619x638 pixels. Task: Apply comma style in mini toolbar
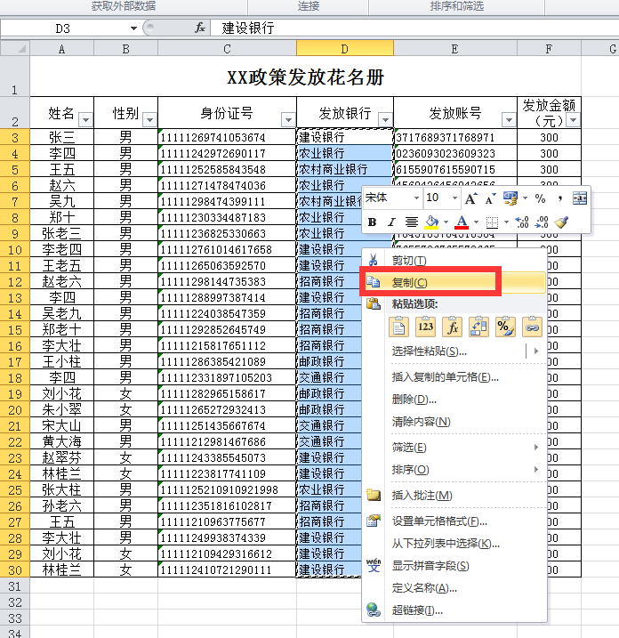pyautogui.click(x=560, y=198)
